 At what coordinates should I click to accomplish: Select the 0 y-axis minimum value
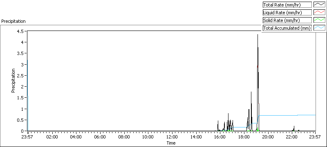(x=22, y=131)
